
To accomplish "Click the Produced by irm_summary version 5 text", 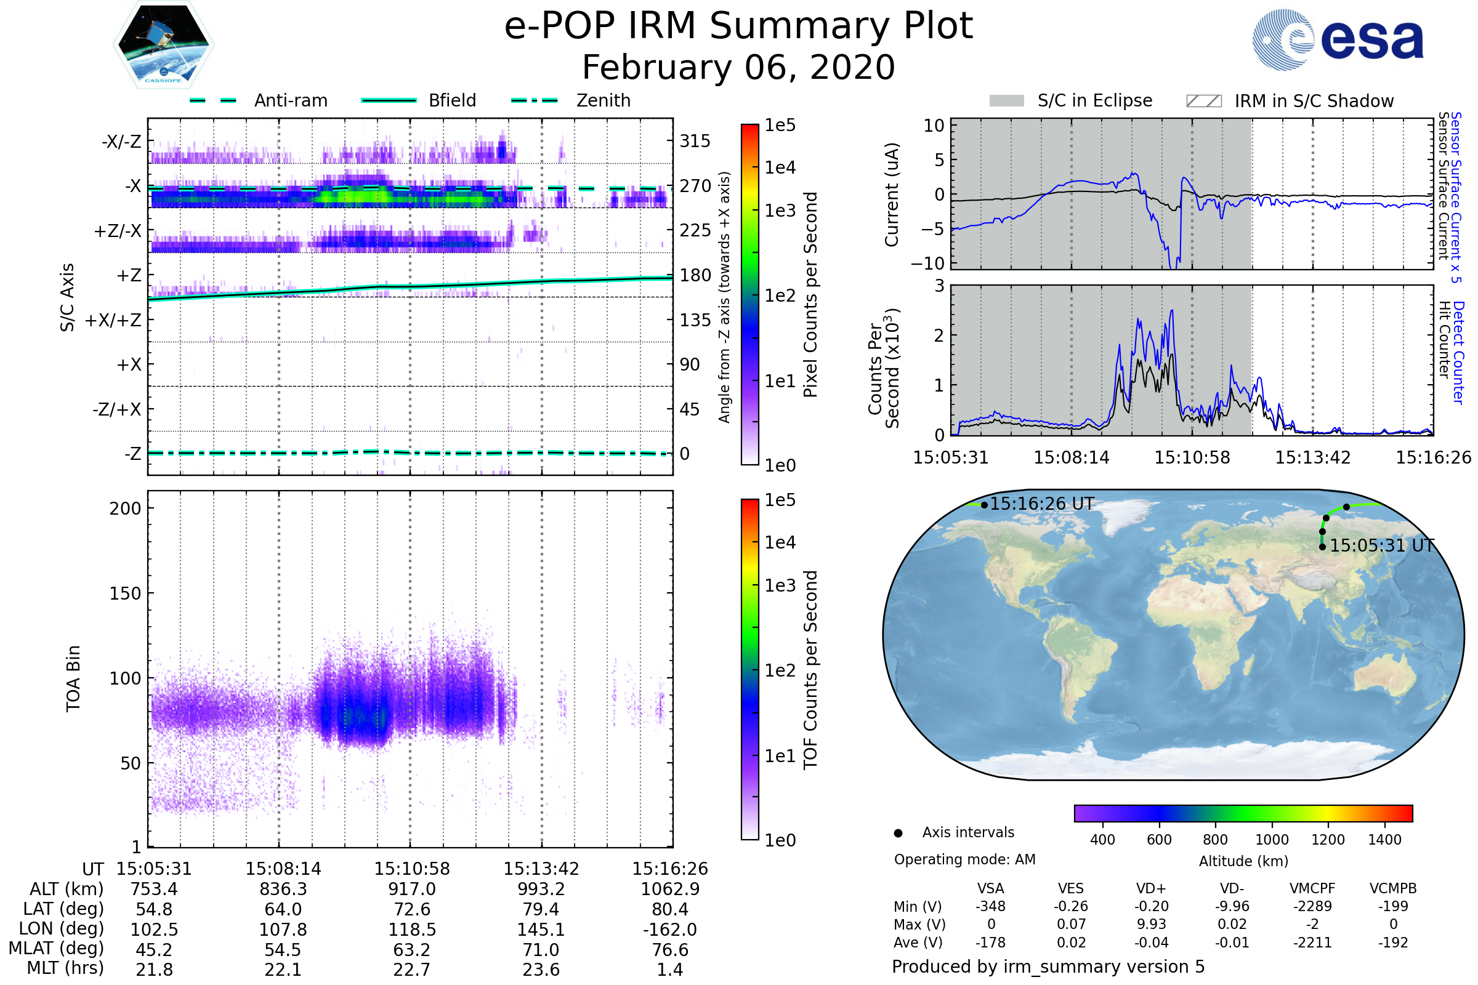I will pos(1048,967).
